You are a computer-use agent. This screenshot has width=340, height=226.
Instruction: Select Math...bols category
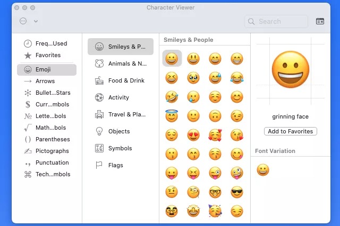point(47,128)
